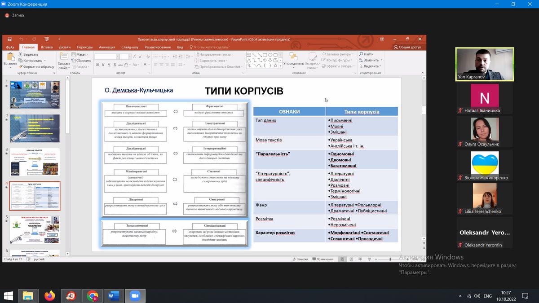Click the Reset (Сбросить) slide button
This screenshot has width=539, height=303.
click(82, 61)
